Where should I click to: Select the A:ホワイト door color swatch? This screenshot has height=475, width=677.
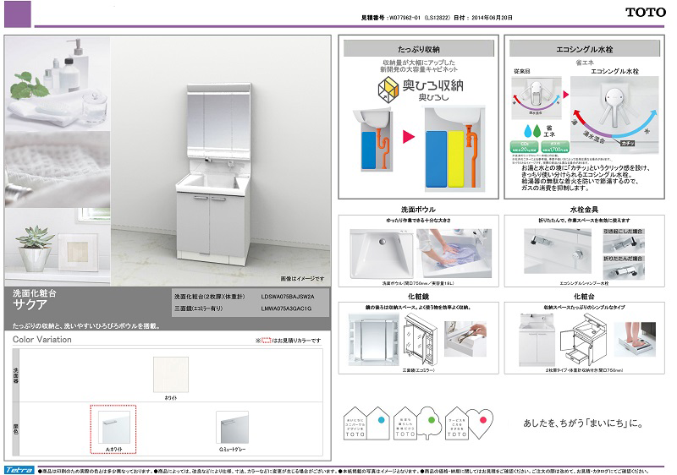[x=113, y=427]
